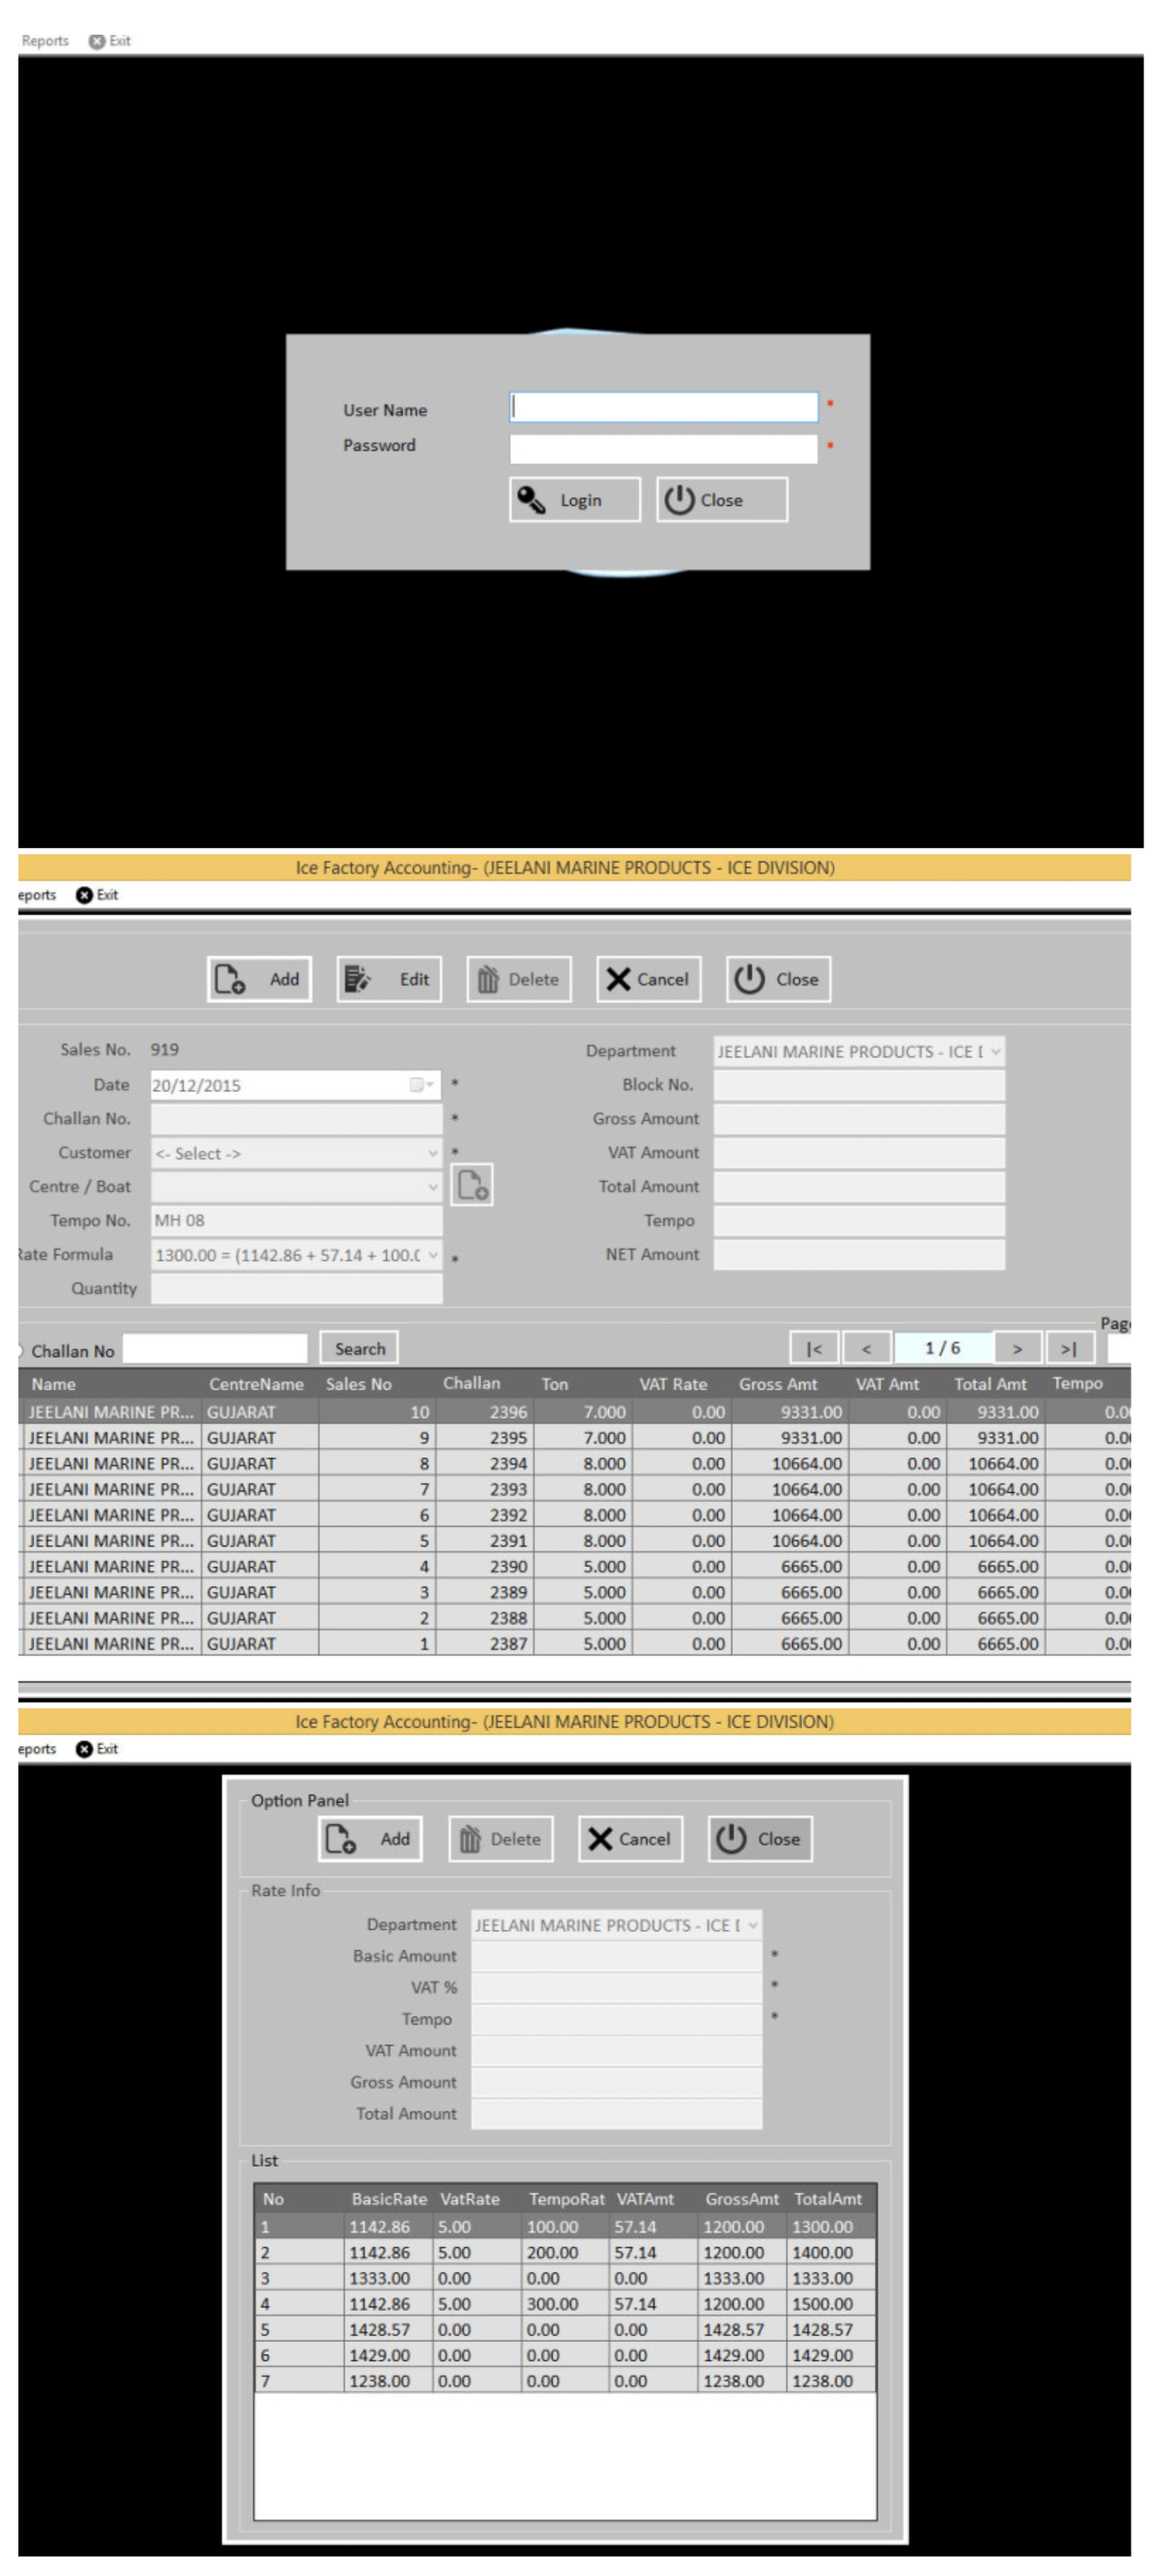Select rate row 4 with total 1500.00

pyautogui.click(x=565, y=2304)
